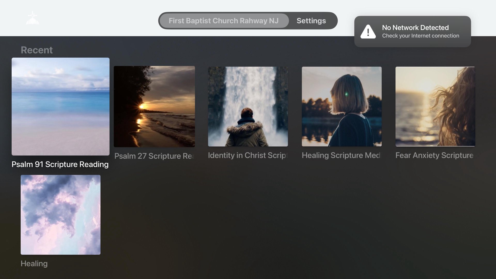Click the Identity in Christ title text
This screenshot has height=279, width=496.
pyautogui.click(x=247, y=155)
